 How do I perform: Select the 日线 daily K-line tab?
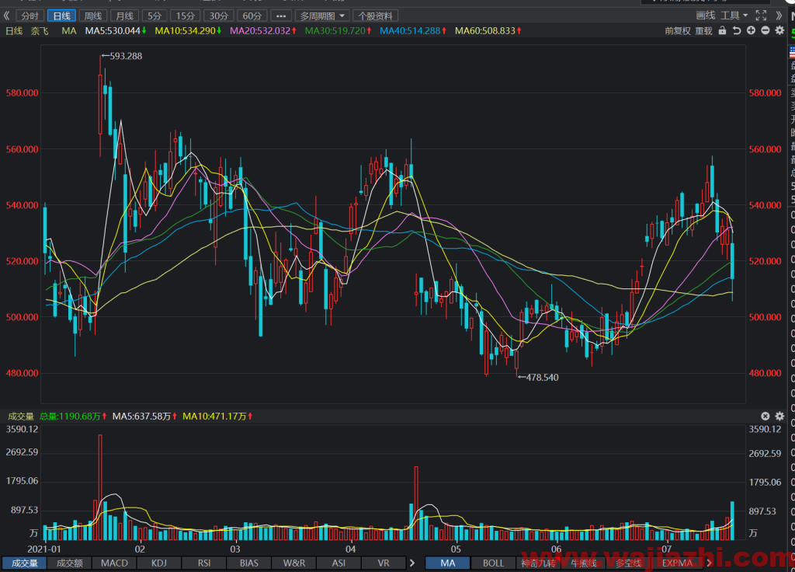coord(61,16)
